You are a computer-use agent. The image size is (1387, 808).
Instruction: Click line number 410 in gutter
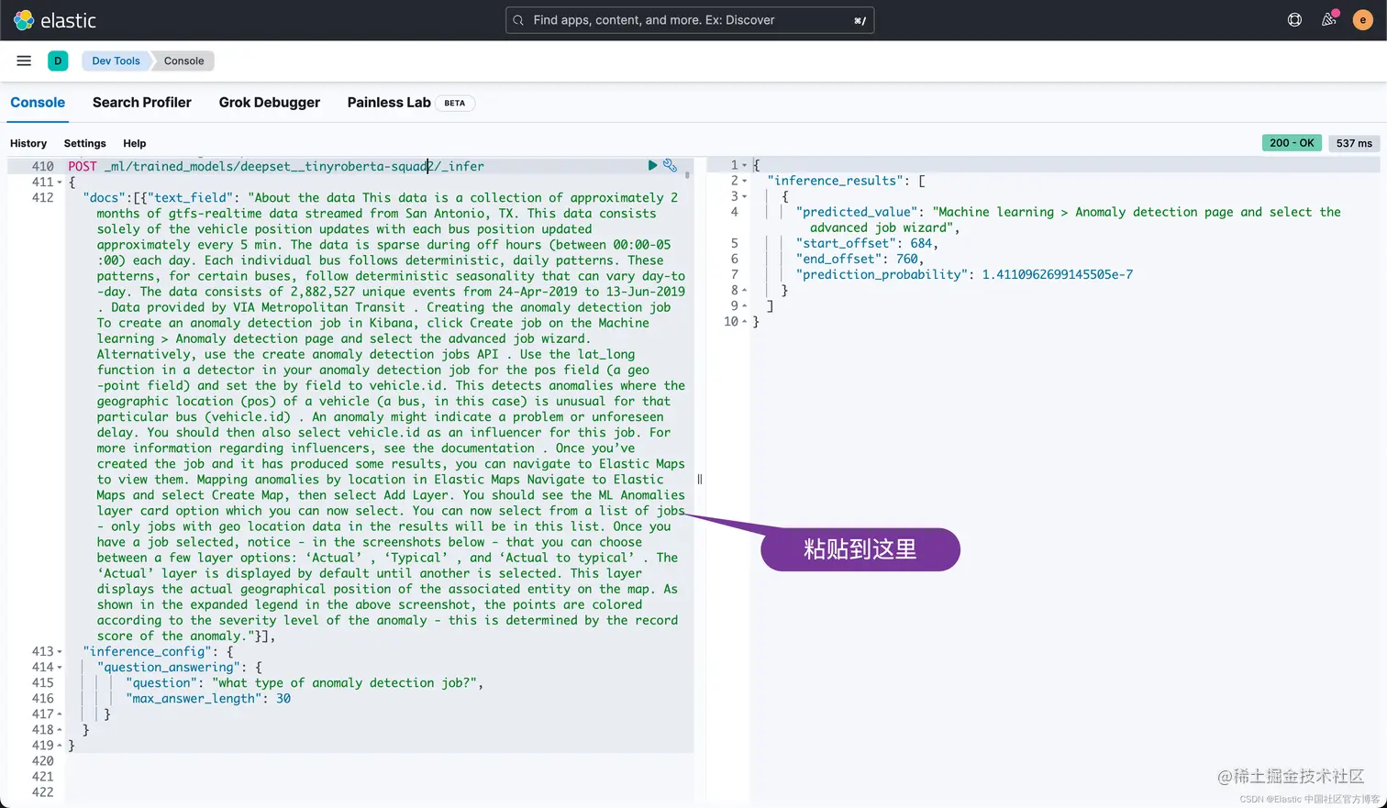tap(42, 166)
